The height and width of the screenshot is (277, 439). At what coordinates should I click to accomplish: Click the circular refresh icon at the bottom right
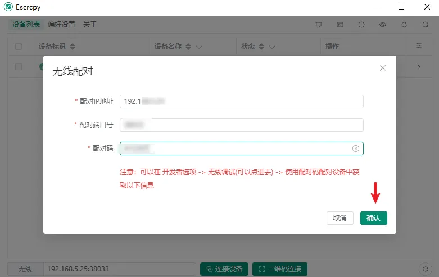pos(426,269)
